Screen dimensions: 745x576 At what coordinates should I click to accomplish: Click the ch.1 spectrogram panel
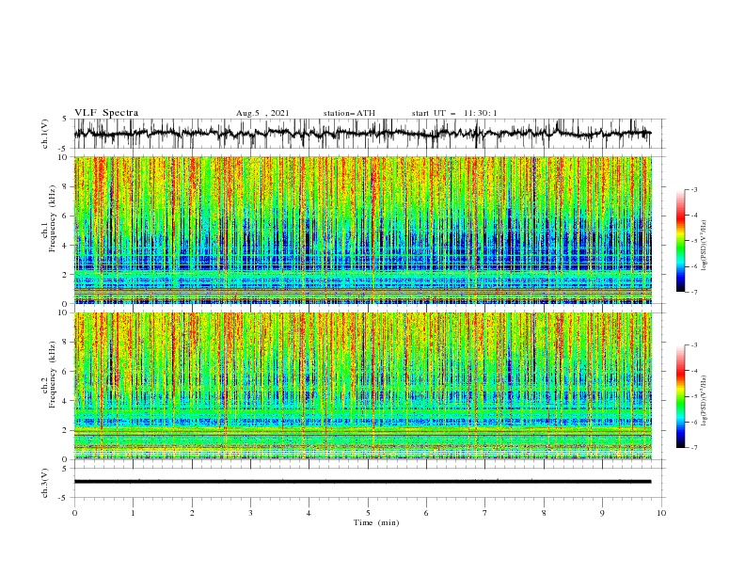click(x=363, y=230)
